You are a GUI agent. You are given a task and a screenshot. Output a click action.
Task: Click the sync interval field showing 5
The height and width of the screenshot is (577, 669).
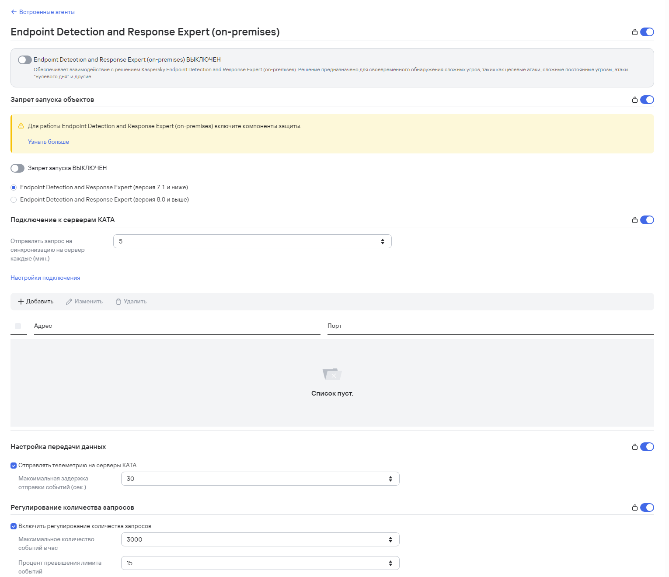pyautogui.click(x=252, y=241)
